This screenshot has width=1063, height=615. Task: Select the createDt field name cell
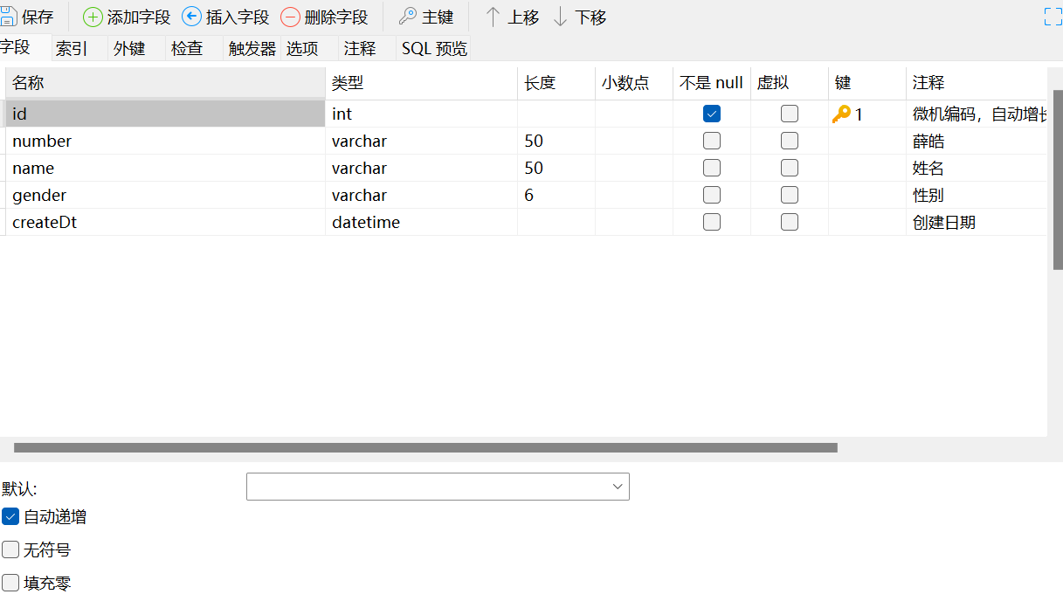[166, 223]
